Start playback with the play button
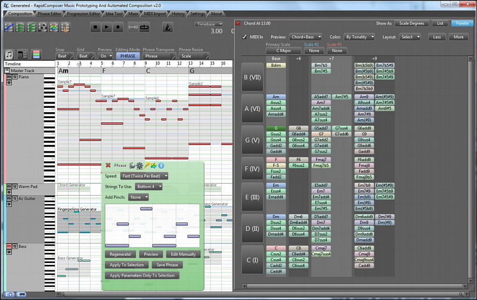This screenshot has height=300, width=477. pos(107,27)
